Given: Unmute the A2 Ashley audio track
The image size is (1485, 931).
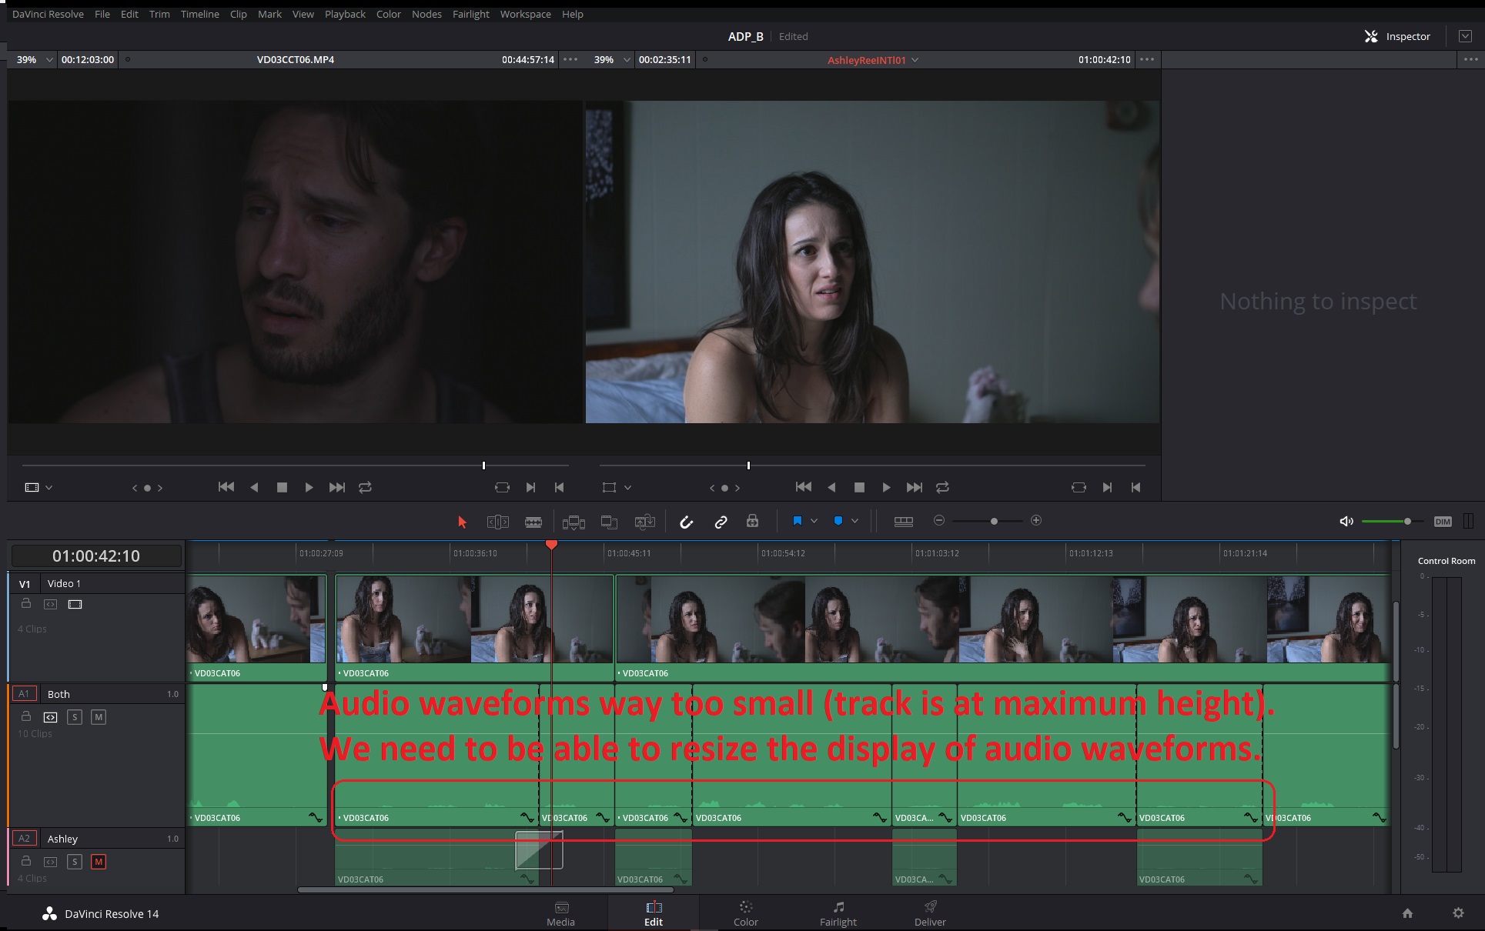Looking at the screenshot, I should pyautogui.click(x=99, y=862).
